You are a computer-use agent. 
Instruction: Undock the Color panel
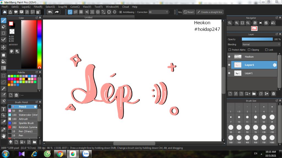point(37,18)
